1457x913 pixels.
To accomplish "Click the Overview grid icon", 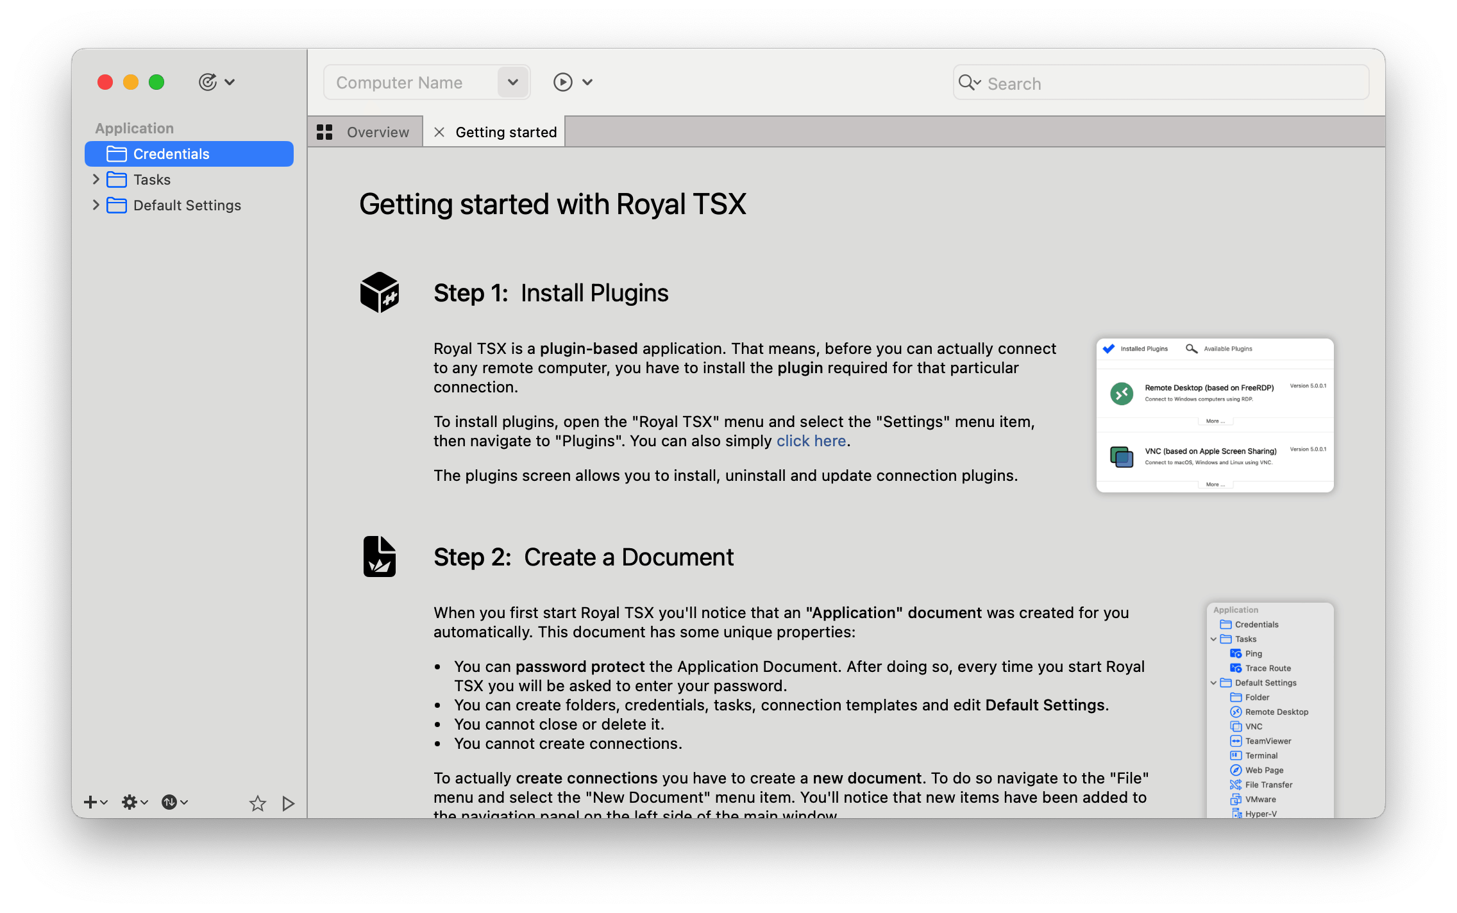I will coord(324,132).
